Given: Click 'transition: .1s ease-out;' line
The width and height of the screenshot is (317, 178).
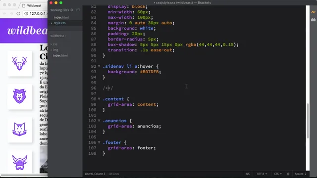Looking at the screenshot, I should pyautogui.click(x=141, y=50).
